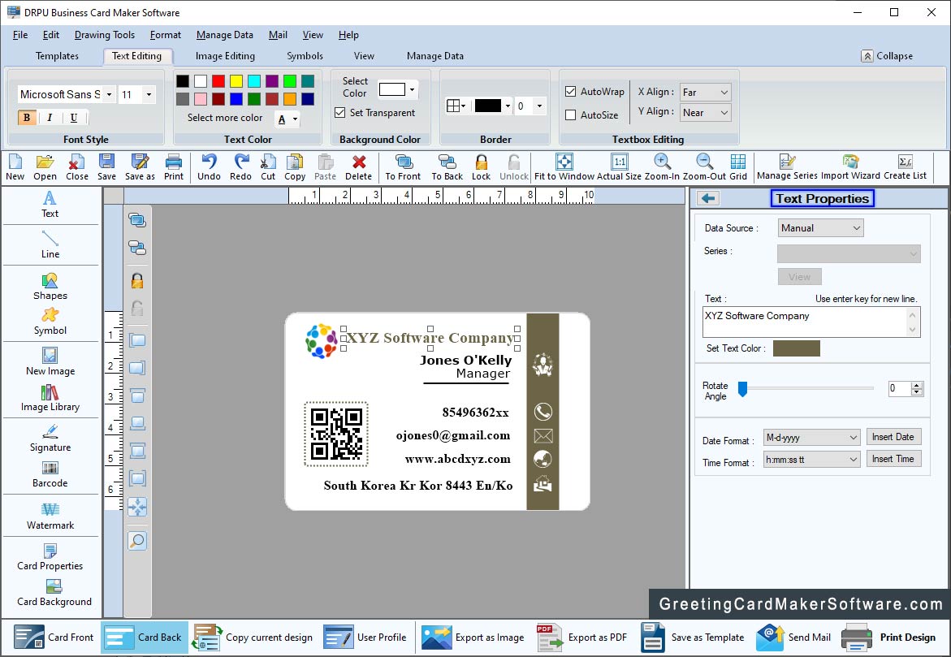The width and height of the screenshot is (951, 657).
Task: Insert a Barcode element
Action: pyautogui.click(x=50, y=475)
